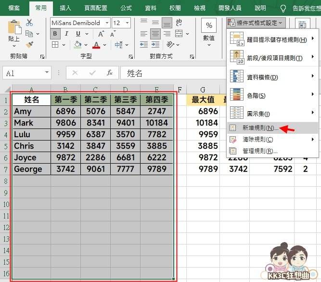Open the 數值 number format group
321x282 pixels.
pyautogui.click(x=209, y=33)
